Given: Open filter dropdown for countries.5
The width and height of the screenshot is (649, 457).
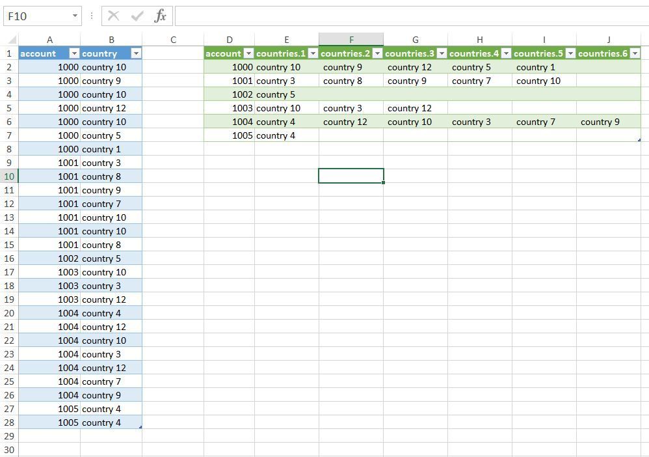Looking at the screenshot, I should [x=570, y=53].
